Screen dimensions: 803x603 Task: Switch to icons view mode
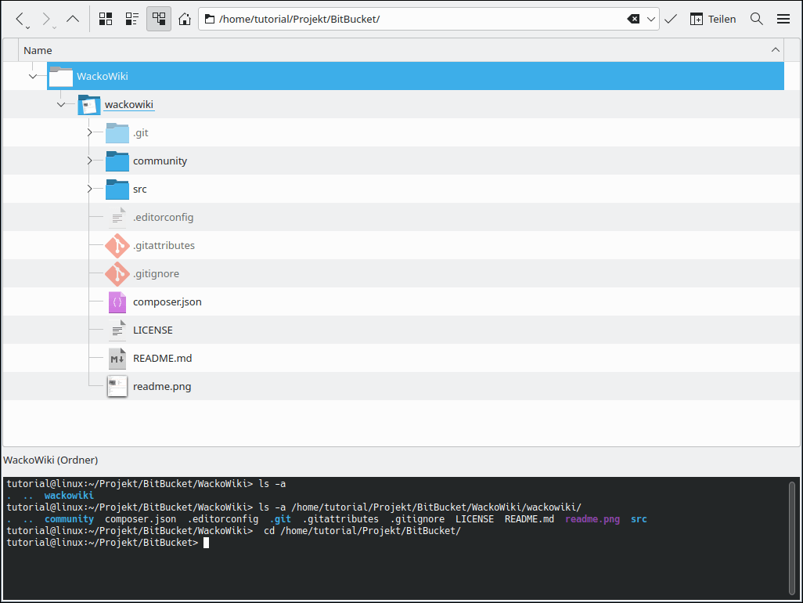106,19
